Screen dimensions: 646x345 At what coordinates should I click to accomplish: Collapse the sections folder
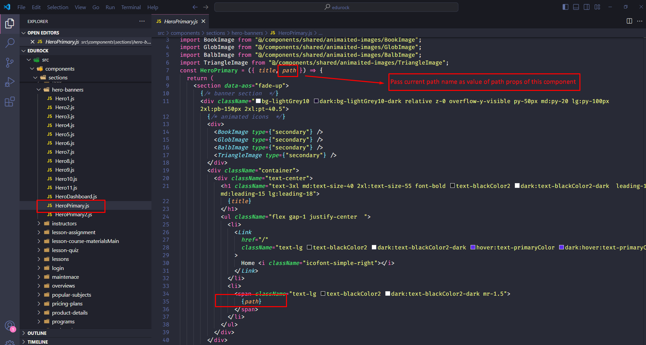pyautogui.click(x=86, y=77)
